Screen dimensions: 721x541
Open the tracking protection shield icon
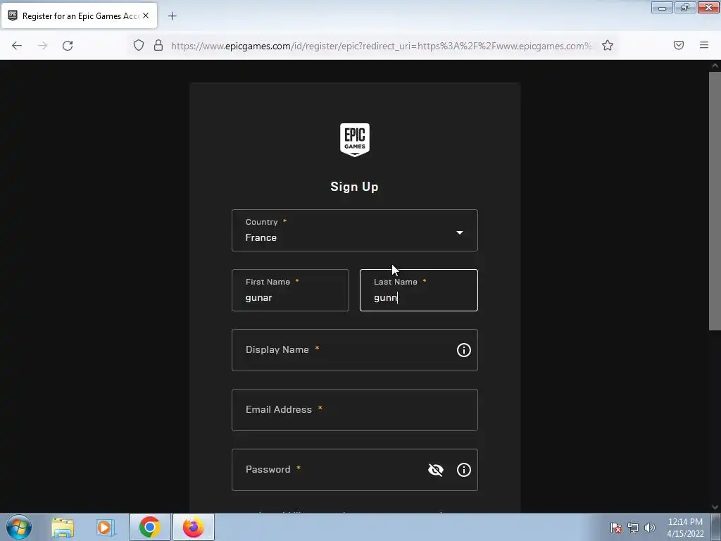tap(139, 45)
